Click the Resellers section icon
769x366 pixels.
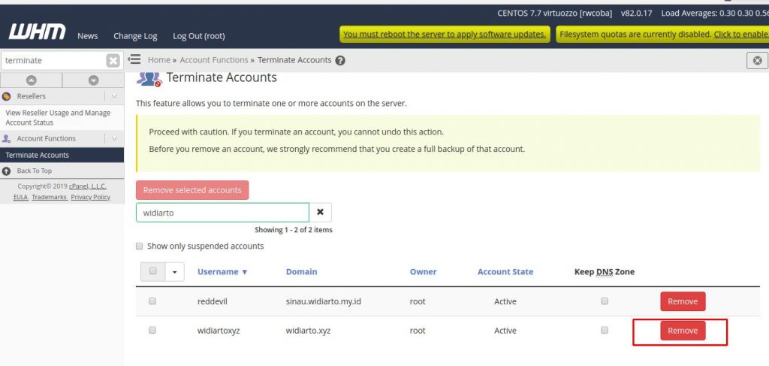[6, 97]
